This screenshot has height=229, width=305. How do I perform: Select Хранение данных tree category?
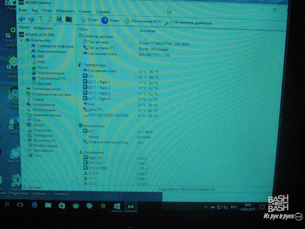44,115
